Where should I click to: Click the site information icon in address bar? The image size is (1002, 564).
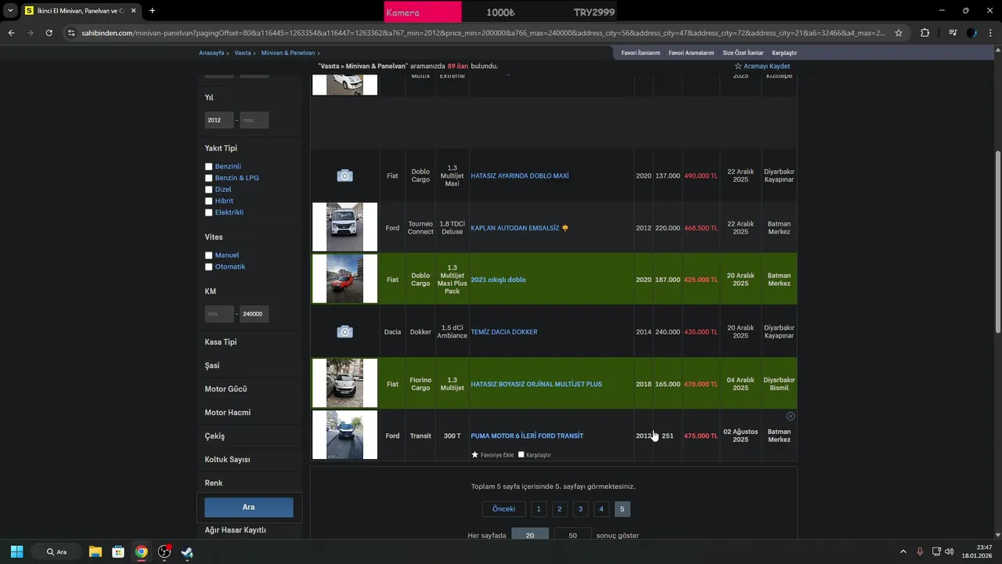pos(71,33)
